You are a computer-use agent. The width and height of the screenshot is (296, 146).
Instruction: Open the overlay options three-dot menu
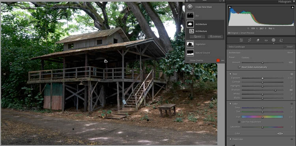coord(223,60)
